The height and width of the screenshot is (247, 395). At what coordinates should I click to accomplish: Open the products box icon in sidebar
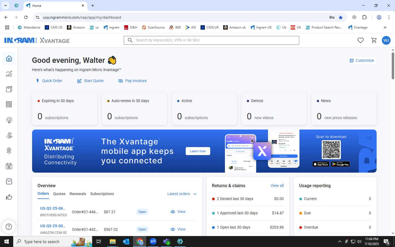point(9,89)
